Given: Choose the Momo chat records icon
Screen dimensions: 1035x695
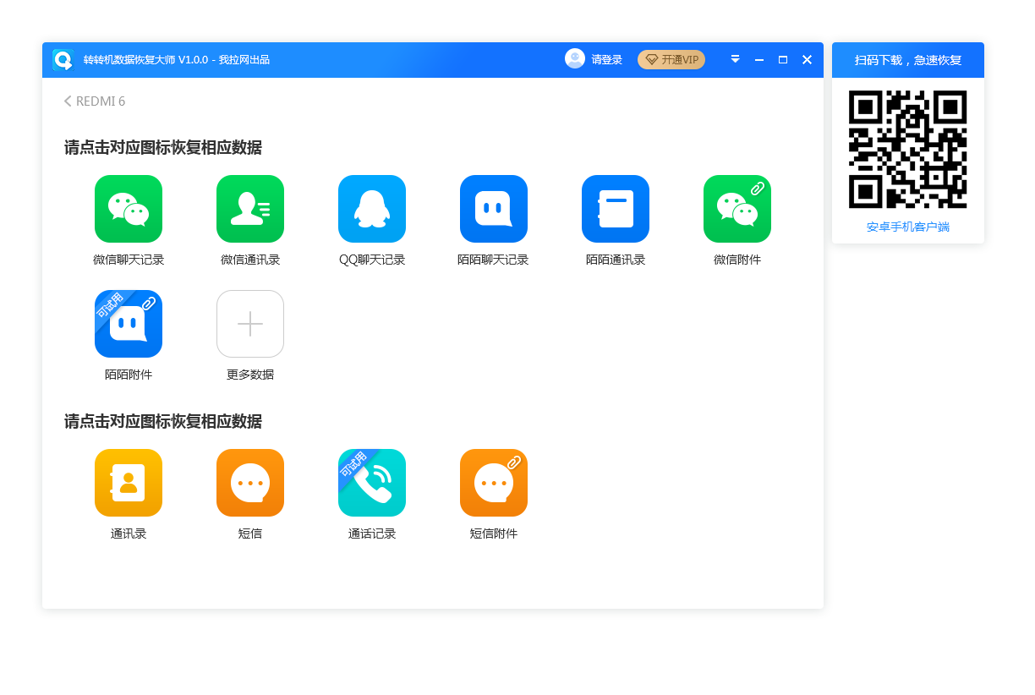Looking at the screenshot, I should [494, 209].
